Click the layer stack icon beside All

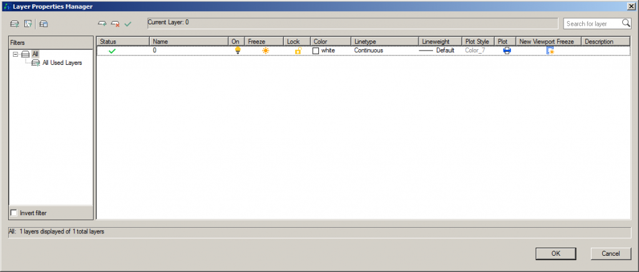click(x=25, y=54)
